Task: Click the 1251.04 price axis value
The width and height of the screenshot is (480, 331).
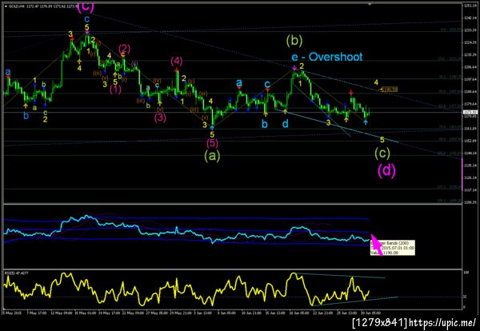Action: pos(470,6)
